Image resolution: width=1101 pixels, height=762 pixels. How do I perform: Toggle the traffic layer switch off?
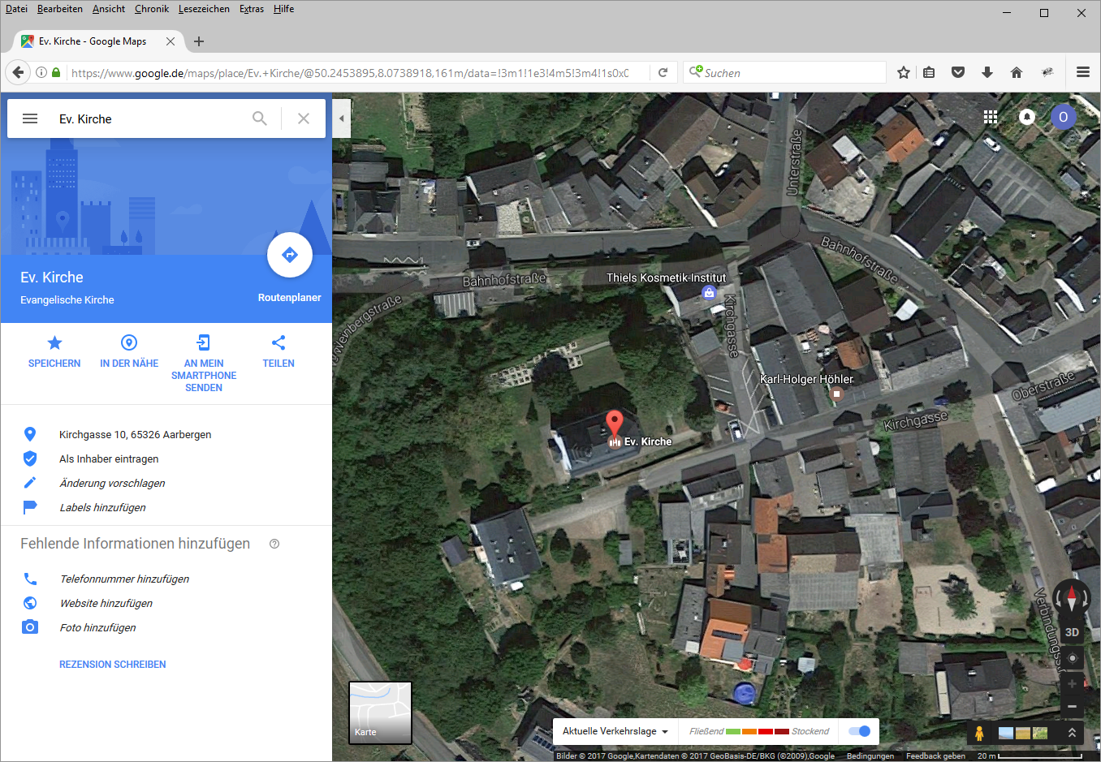tap(859, 731)
